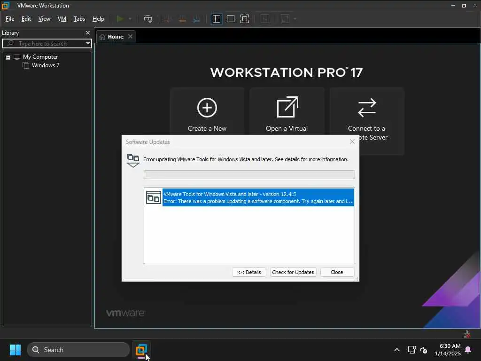
Task: Open the clock showing 6:30 AM
Action: point(448,350)
